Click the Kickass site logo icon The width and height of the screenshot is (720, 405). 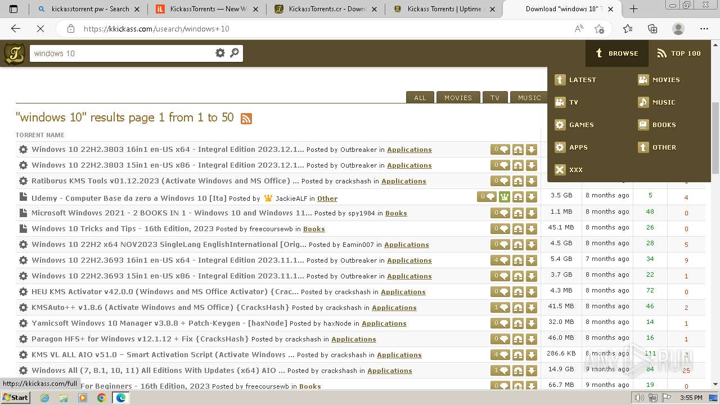click(14, 53)
